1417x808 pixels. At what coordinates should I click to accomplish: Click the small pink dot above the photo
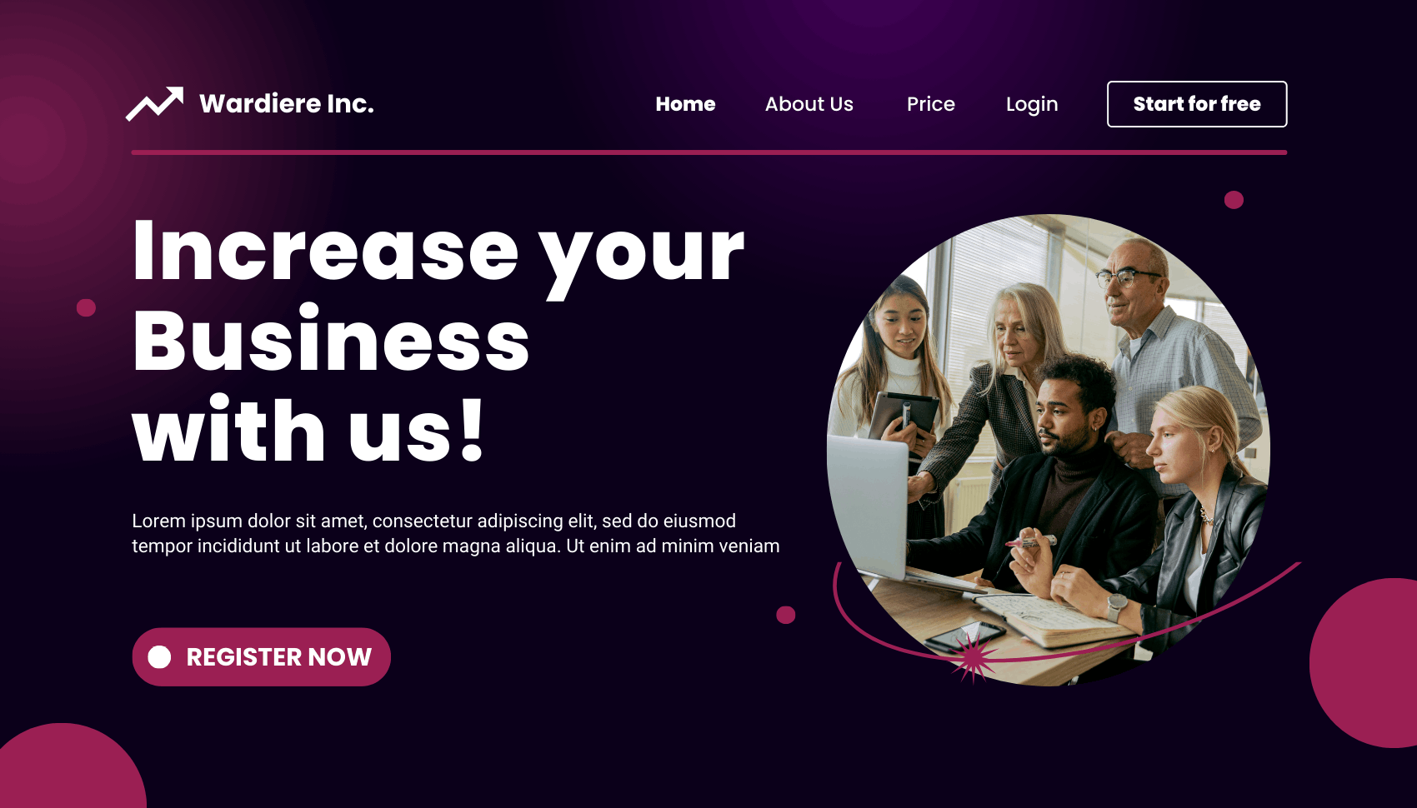pyautogui.click(x=1234, y=200)
